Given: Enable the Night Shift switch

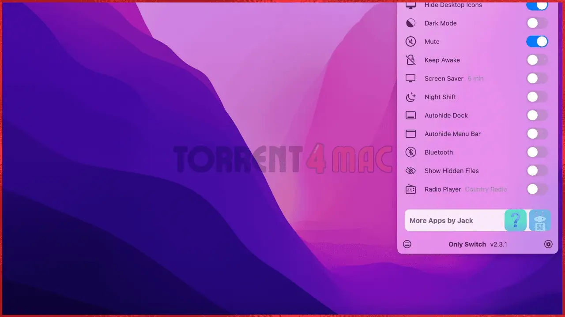Looking at the screenshot, I should 537,97.
